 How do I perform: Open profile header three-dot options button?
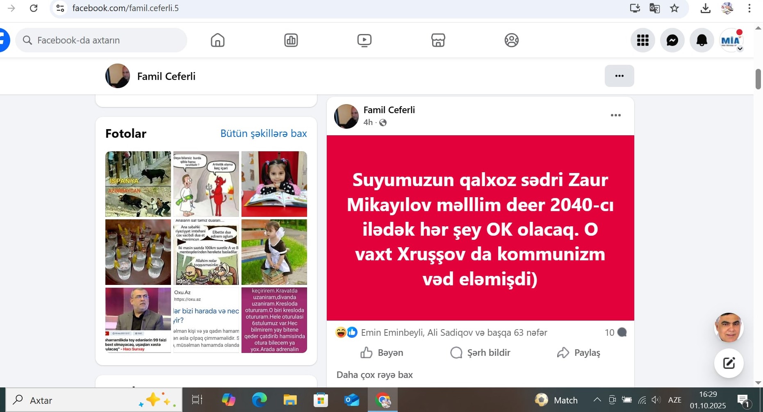coord(619,76)
